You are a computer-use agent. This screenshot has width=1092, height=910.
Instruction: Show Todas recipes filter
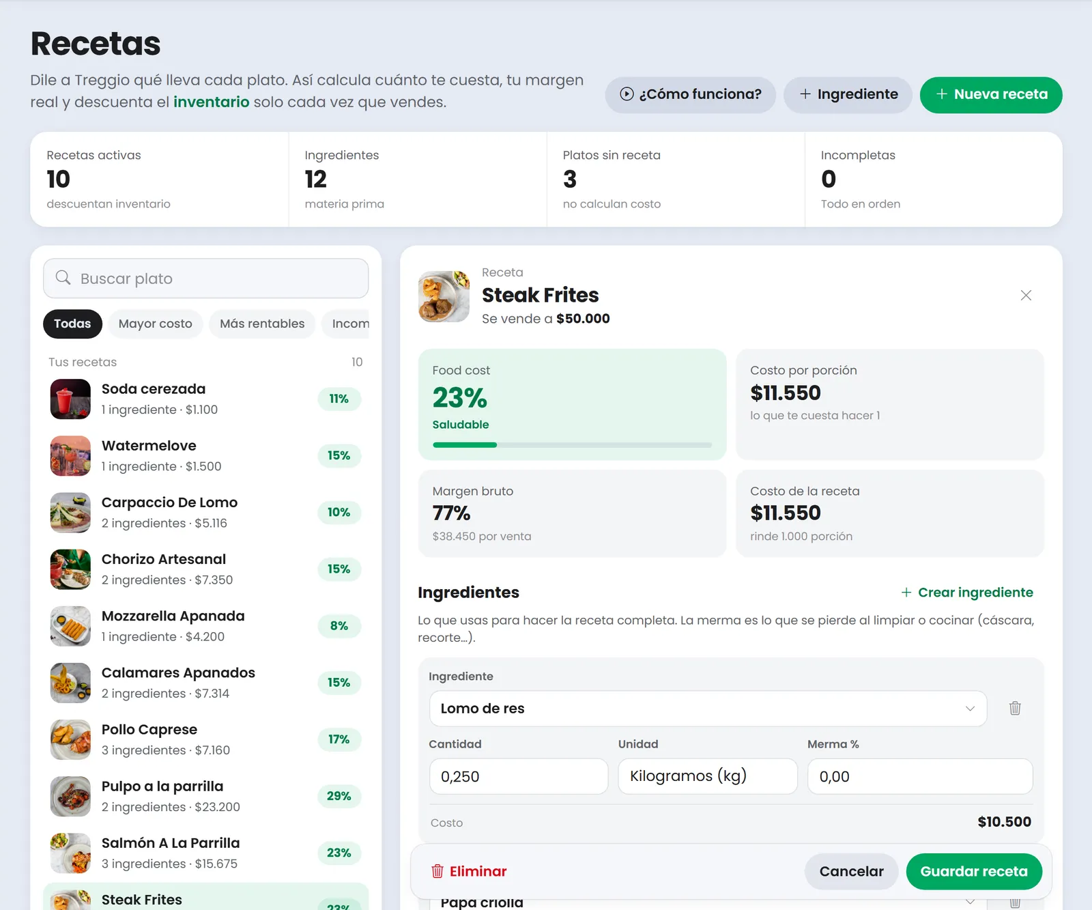(x=72, y=324)
